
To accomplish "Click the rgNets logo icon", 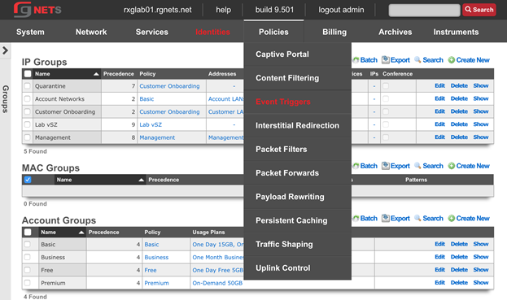I will [x=22, y=10].
